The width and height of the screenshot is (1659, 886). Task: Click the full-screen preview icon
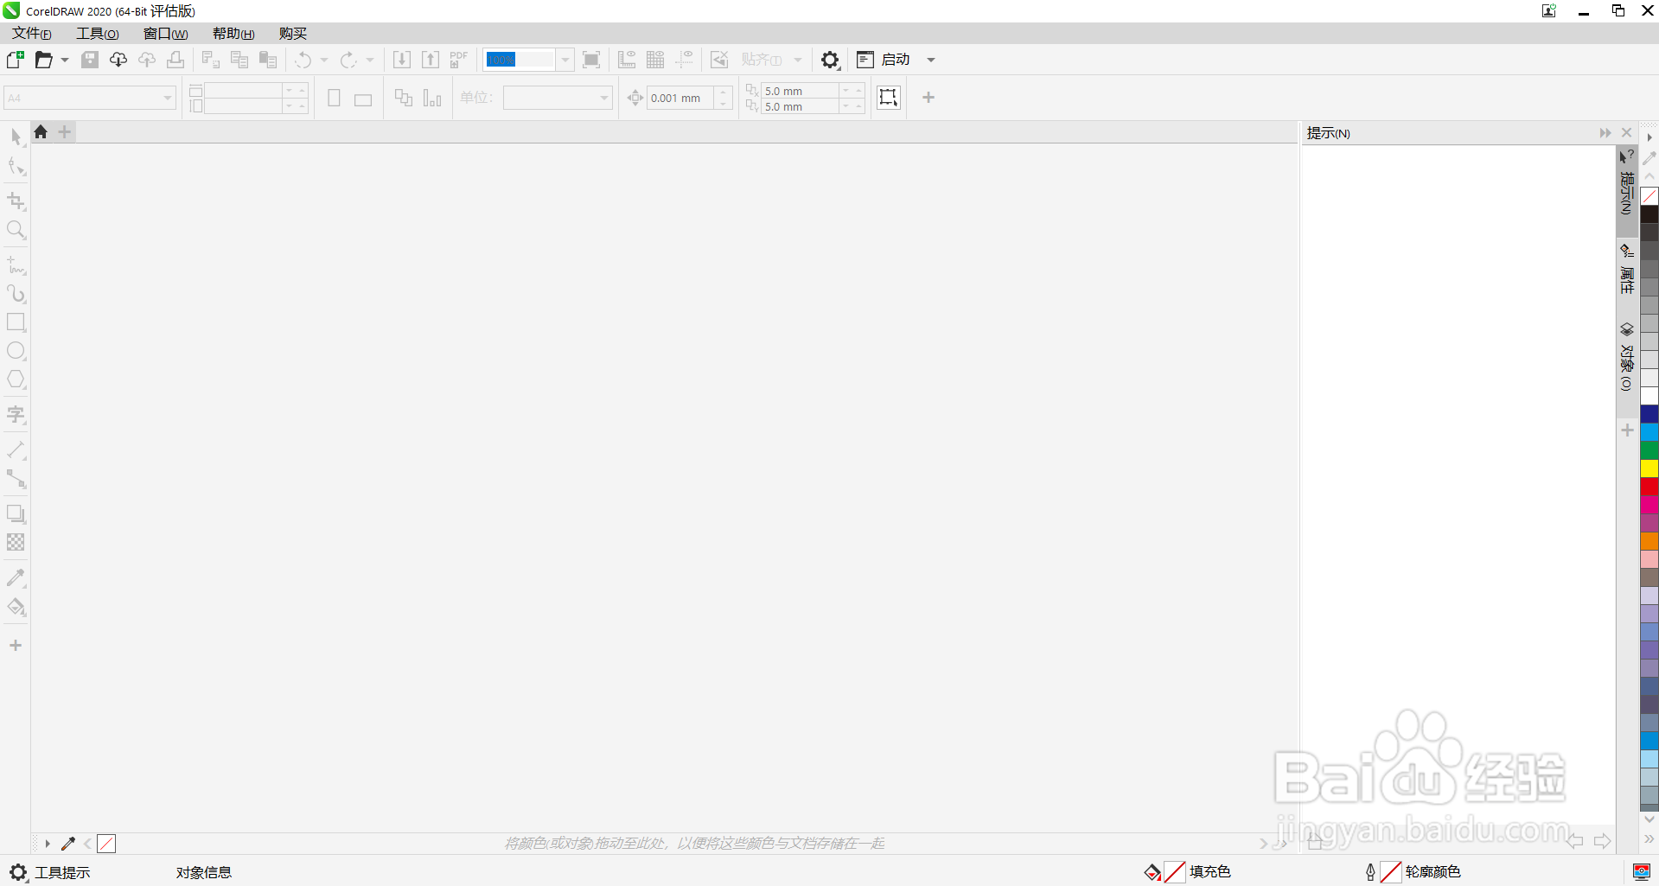[591, 60]
